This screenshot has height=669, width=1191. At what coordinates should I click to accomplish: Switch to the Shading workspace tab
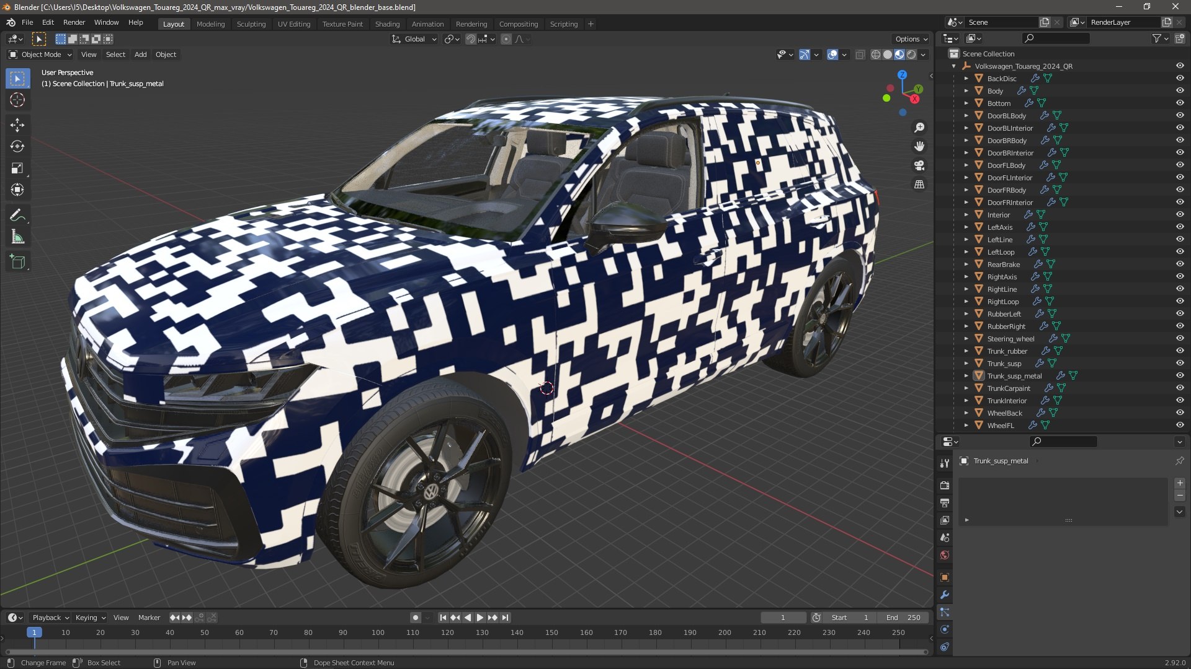coord(387,24)
